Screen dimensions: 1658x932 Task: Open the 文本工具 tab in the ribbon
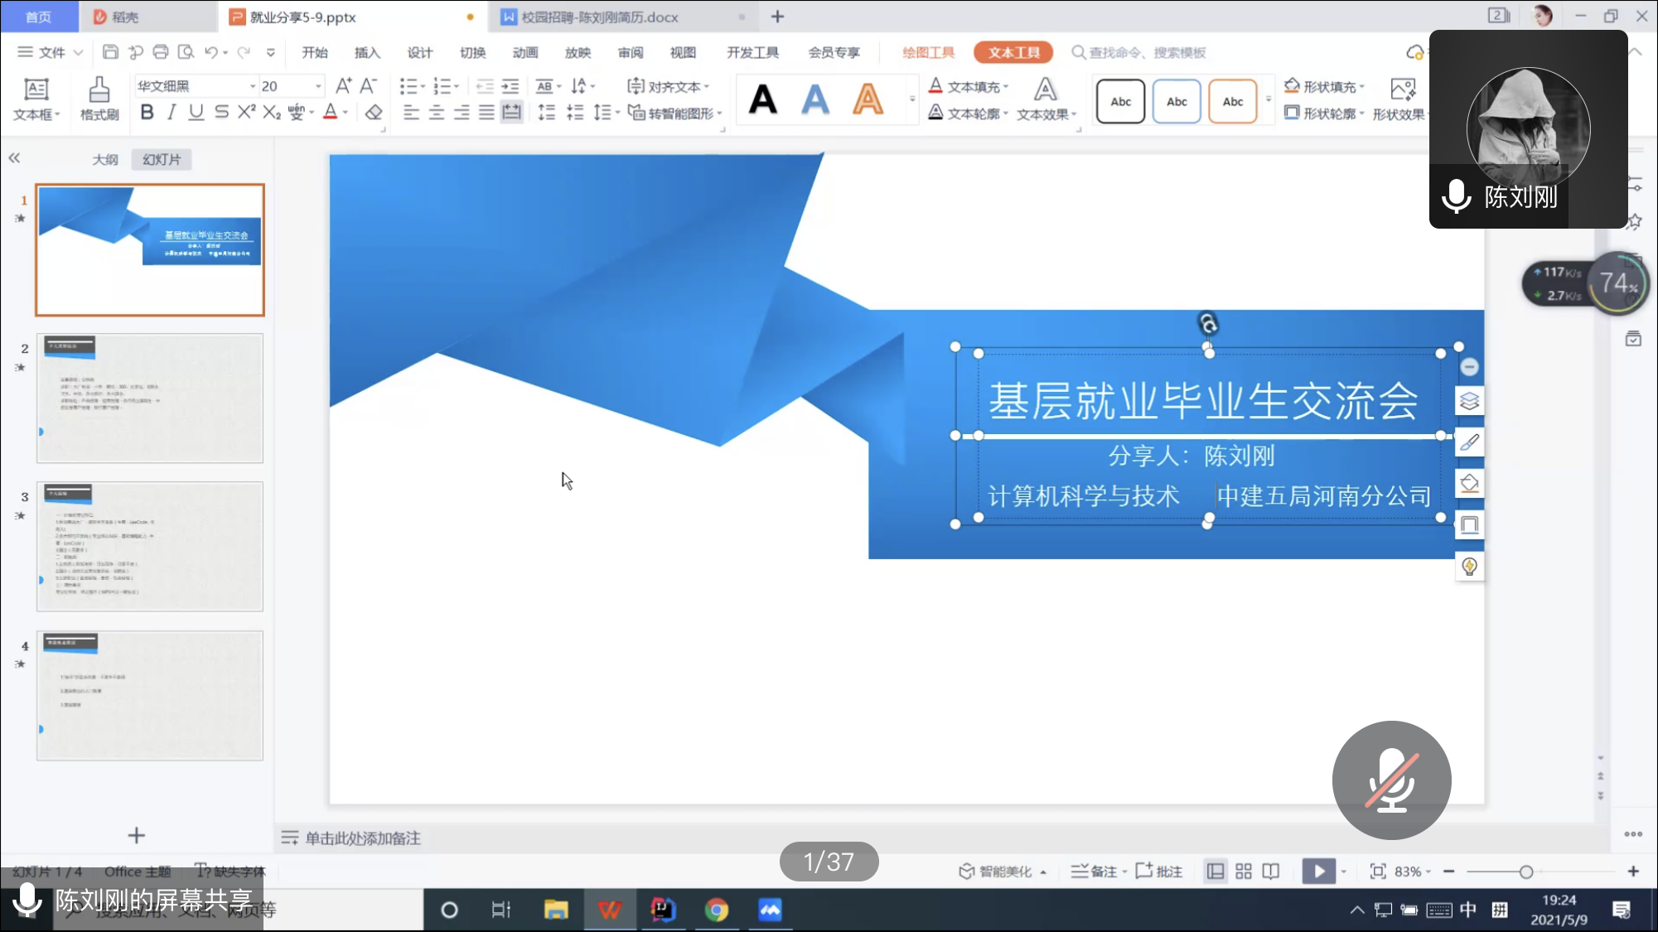[1013, 52]
